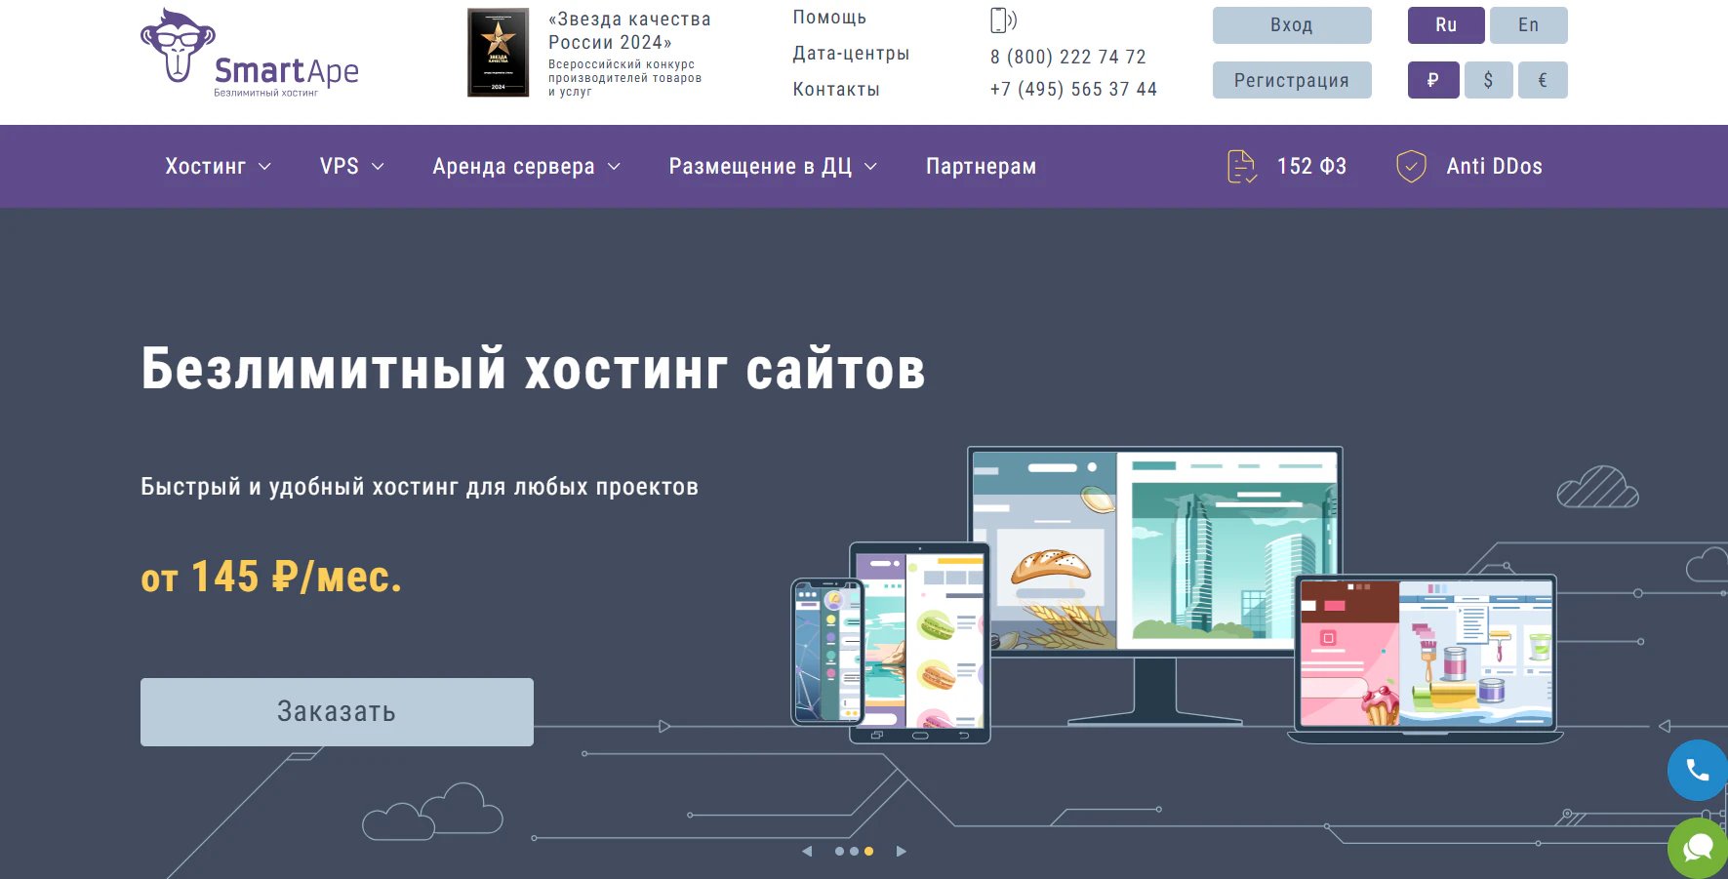The image size is (1728, 879).
Task: Call the 8 (800) 222 74 72 number
Action: tap(1067, 58)
